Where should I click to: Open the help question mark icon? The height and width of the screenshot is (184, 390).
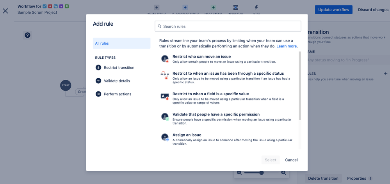click(27, 35)
